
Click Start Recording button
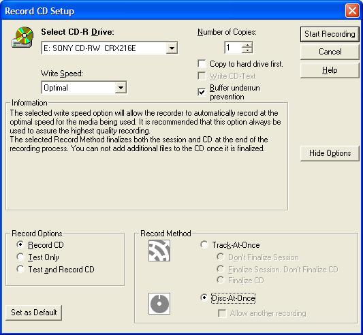[x=330, y=34]
